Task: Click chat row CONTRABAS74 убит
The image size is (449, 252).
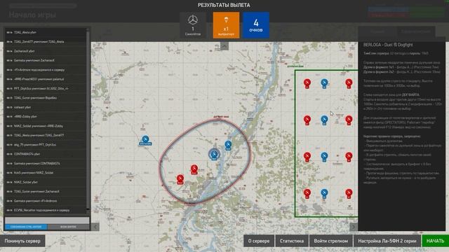Action: (45, 154)
